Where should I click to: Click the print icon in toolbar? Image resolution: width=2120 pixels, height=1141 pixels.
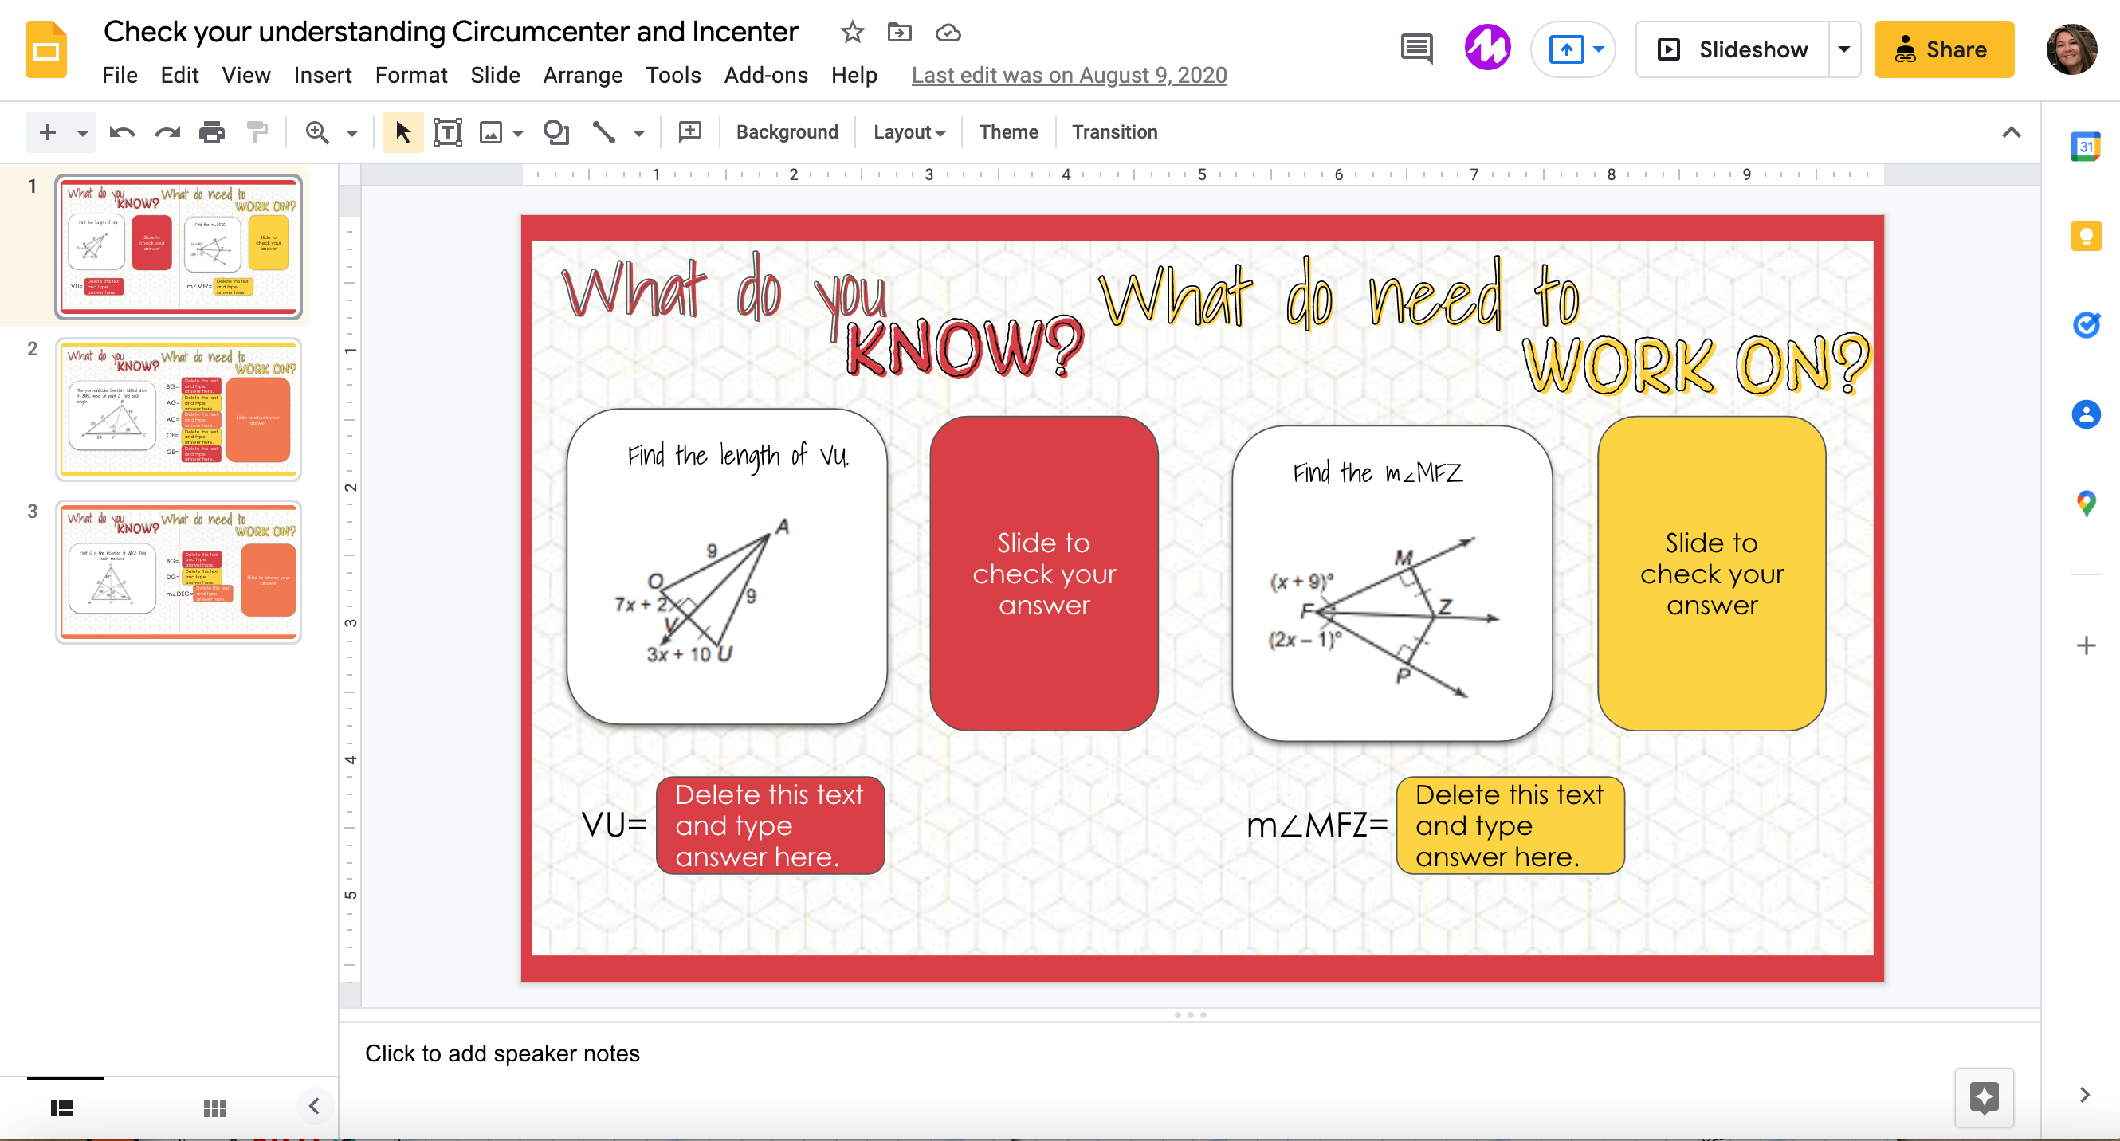(x=211, y=131)
